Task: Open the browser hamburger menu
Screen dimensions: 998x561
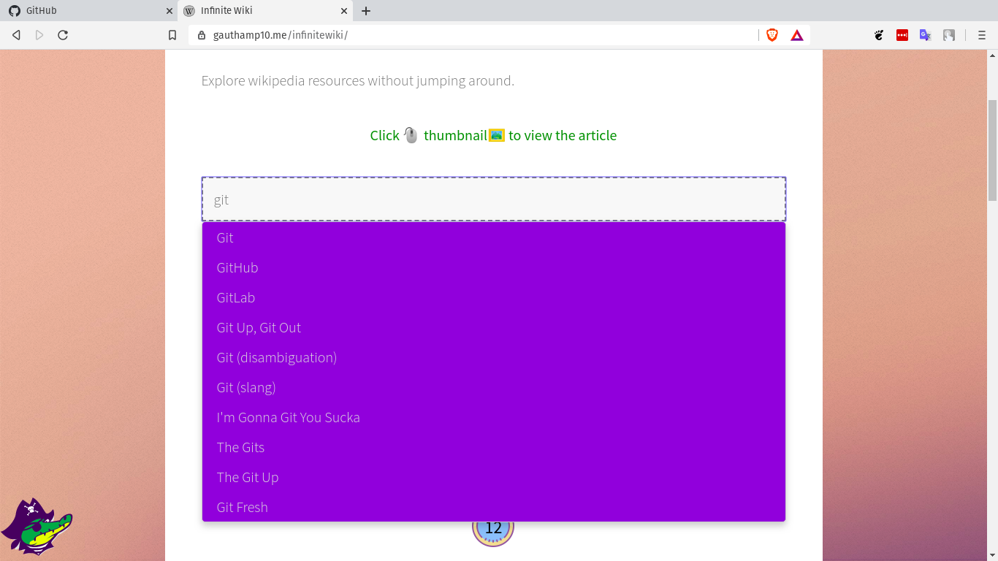Action: (982, 35)
